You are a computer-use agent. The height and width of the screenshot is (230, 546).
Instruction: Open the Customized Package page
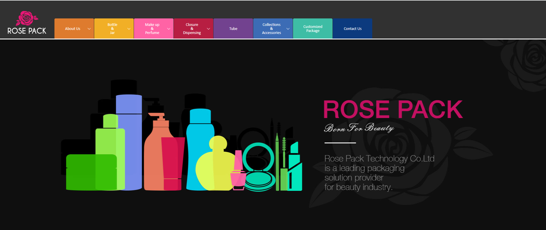pyautogui.click(x=313, y=28)
